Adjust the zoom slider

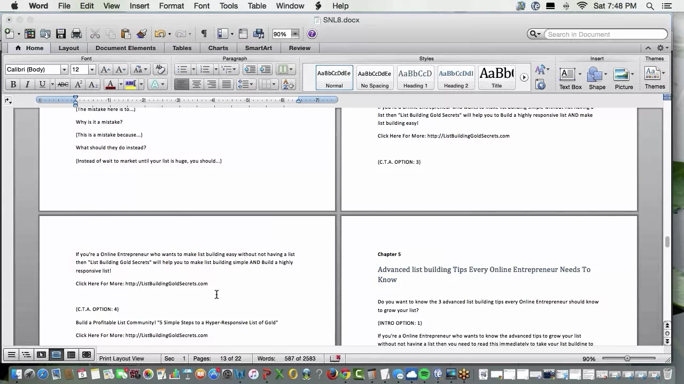(x=627, y=358)
